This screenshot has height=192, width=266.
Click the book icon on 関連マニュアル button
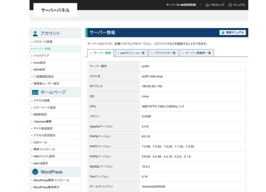pos(223,33)
